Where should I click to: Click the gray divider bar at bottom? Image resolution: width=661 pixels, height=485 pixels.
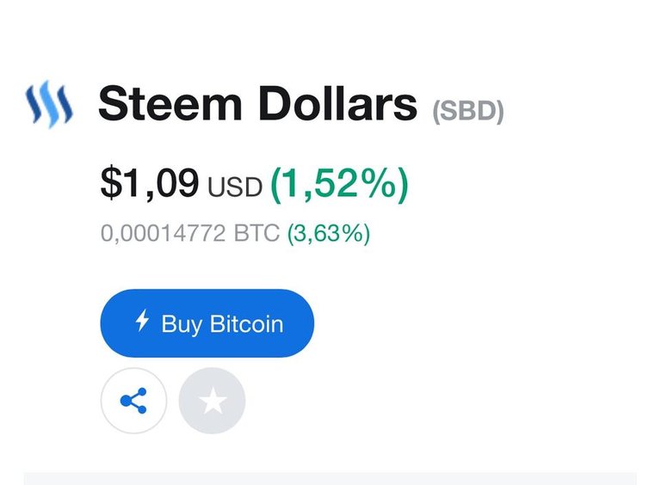pyautogui.click(x=330, y=477)
